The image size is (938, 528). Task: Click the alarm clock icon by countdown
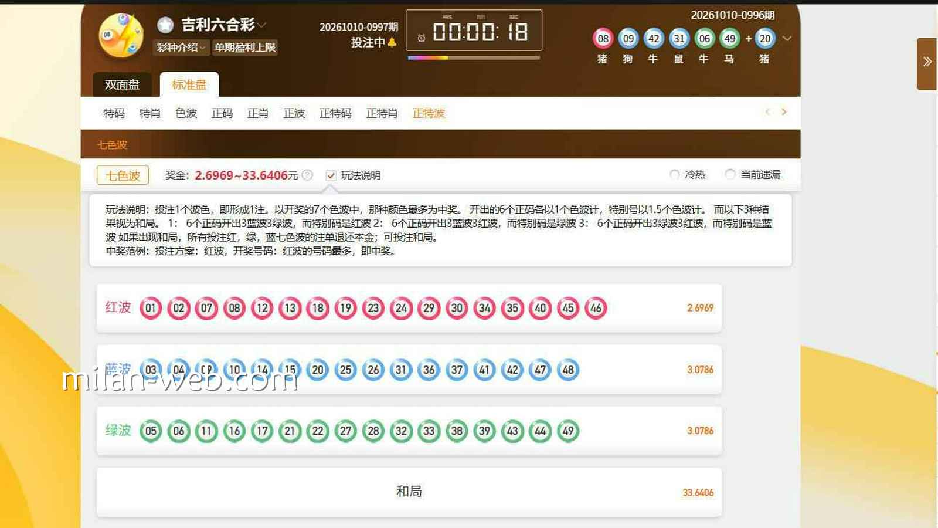point(421,38)
